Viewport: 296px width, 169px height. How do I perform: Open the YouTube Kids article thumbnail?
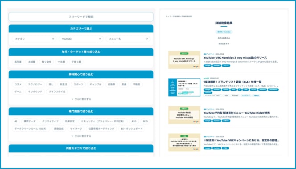click(184, 115)
